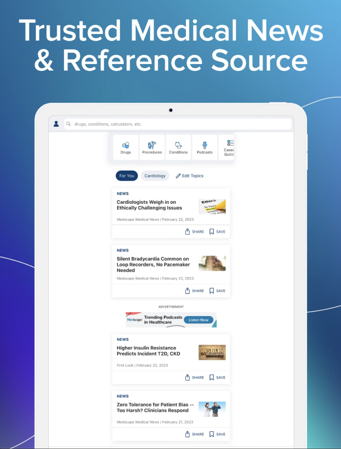
Task: Open the Podcasts microphone icon tile
Action: [205, 147]
